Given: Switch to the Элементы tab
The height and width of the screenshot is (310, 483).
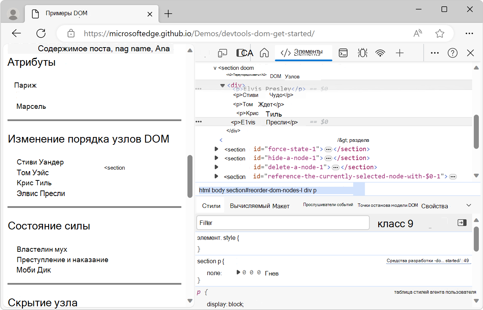Looking at the screenshot, I should tap(303, 53).
